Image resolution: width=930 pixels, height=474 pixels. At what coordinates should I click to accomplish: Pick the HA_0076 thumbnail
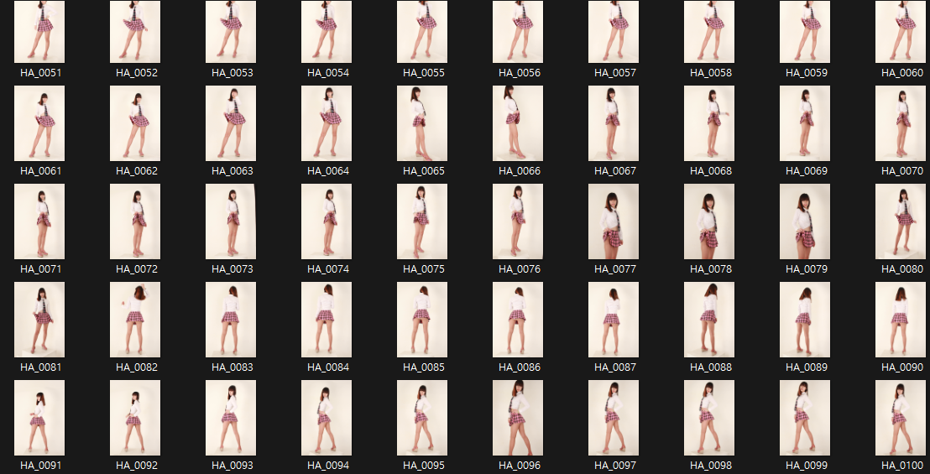pyautogui.click(x=518, y=221)
